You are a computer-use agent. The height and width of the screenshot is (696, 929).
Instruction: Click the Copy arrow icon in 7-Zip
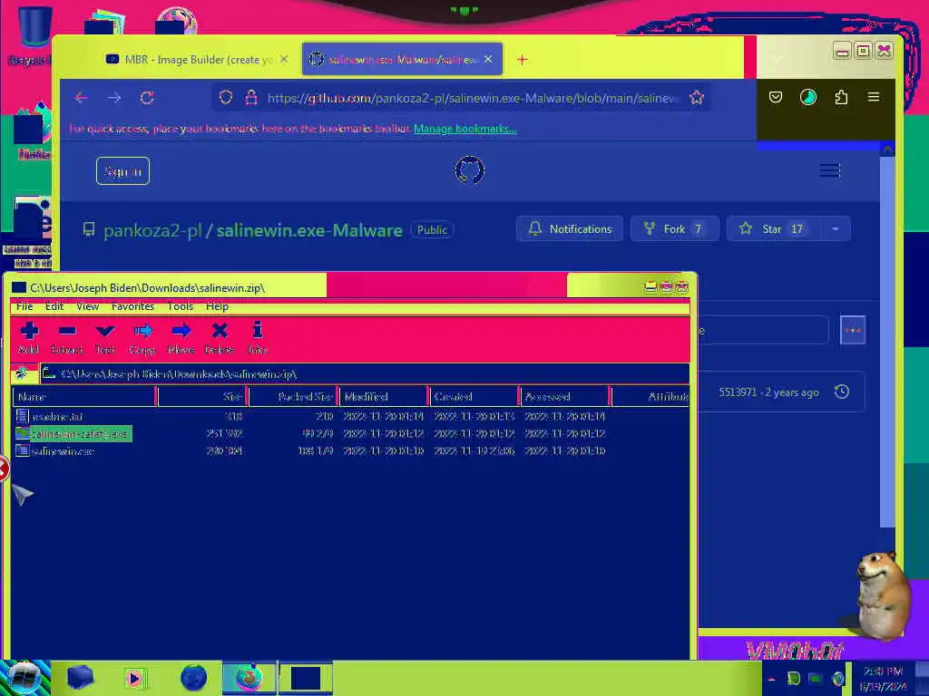tap(142, 330)
